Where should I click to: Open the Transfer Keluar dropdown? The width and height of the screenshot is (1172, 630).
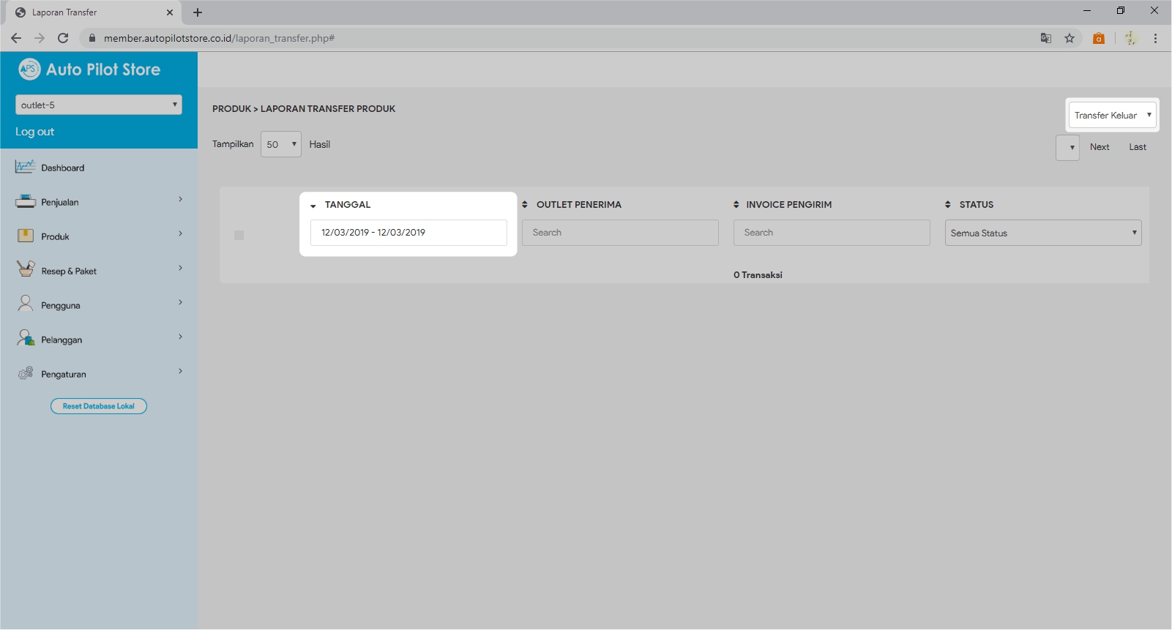click(x=1112, y=116)
